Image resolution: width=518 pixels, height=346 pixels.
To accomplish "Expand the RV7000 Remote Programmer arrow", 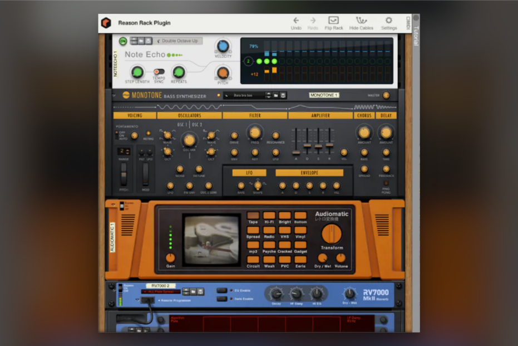I will tap(137, 300).
